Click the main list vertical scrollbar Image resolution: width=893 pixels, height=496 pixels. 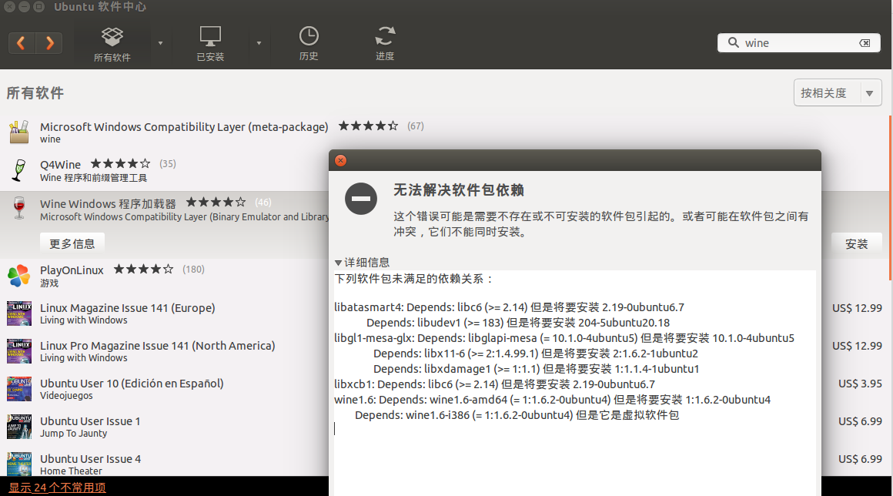click(x=890, y=198)
